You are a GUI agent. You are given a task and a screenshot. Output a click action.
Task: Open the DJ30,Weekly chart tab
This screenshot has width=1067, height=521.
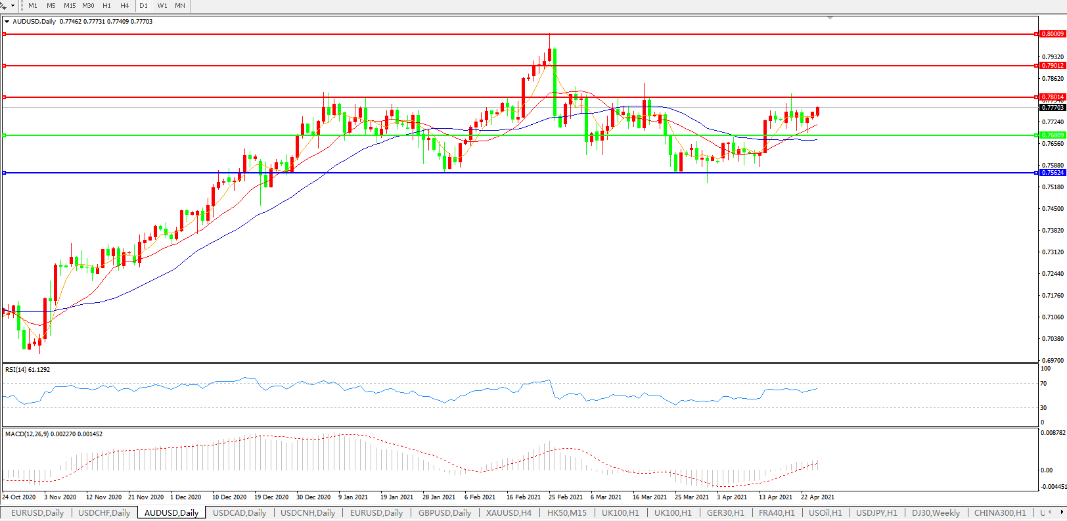(x=936, y=513)
